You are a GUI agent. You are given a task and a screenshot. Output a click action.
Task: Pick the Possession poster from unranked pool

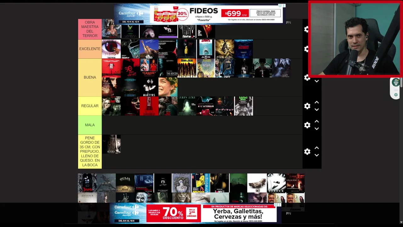[x=182, y=183]
